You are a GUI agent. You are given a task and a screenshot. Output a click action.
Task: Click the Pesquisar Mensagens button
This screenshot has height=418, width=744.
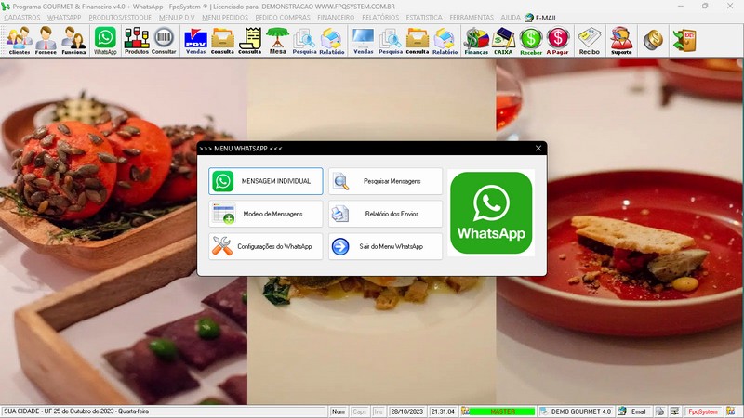[x=385, y=181]
